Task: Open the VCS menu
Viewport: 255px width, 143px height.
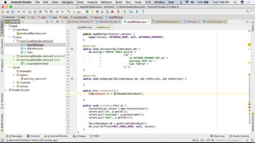Action: tap(148, 2)
